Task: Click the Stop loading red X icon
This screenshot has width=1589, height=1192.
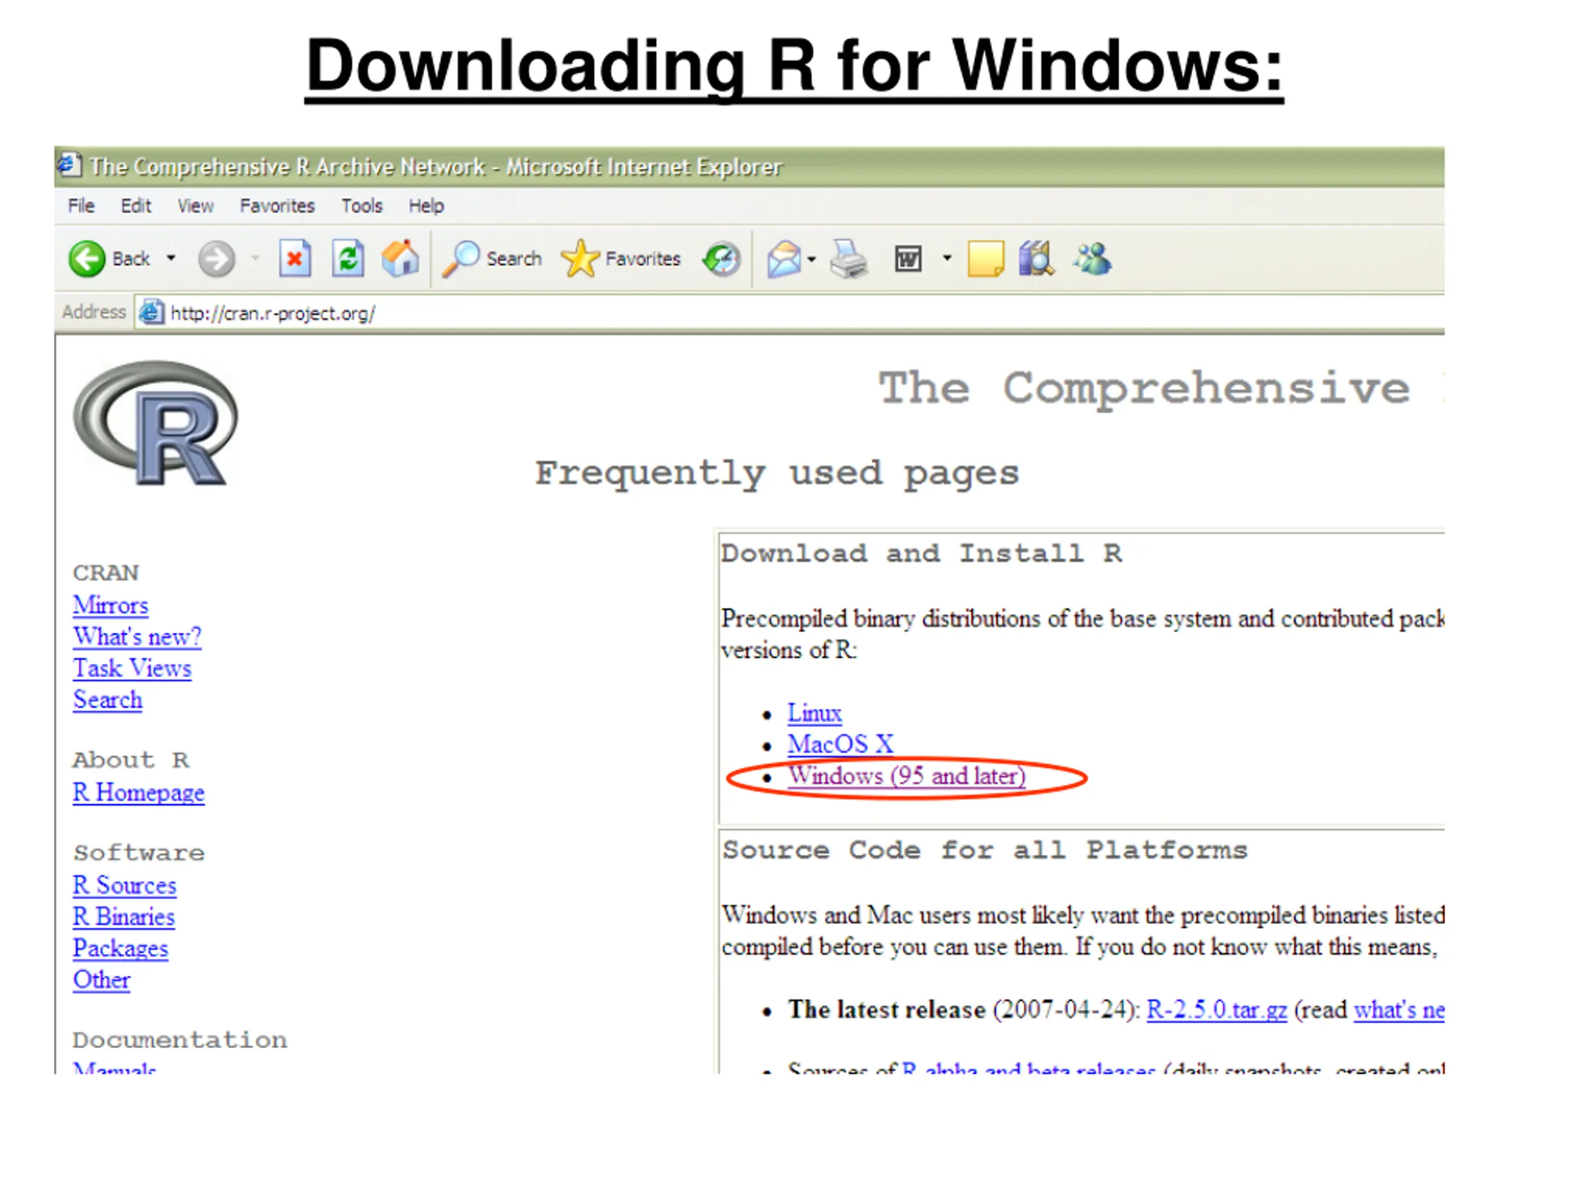Action: point(295,259)
